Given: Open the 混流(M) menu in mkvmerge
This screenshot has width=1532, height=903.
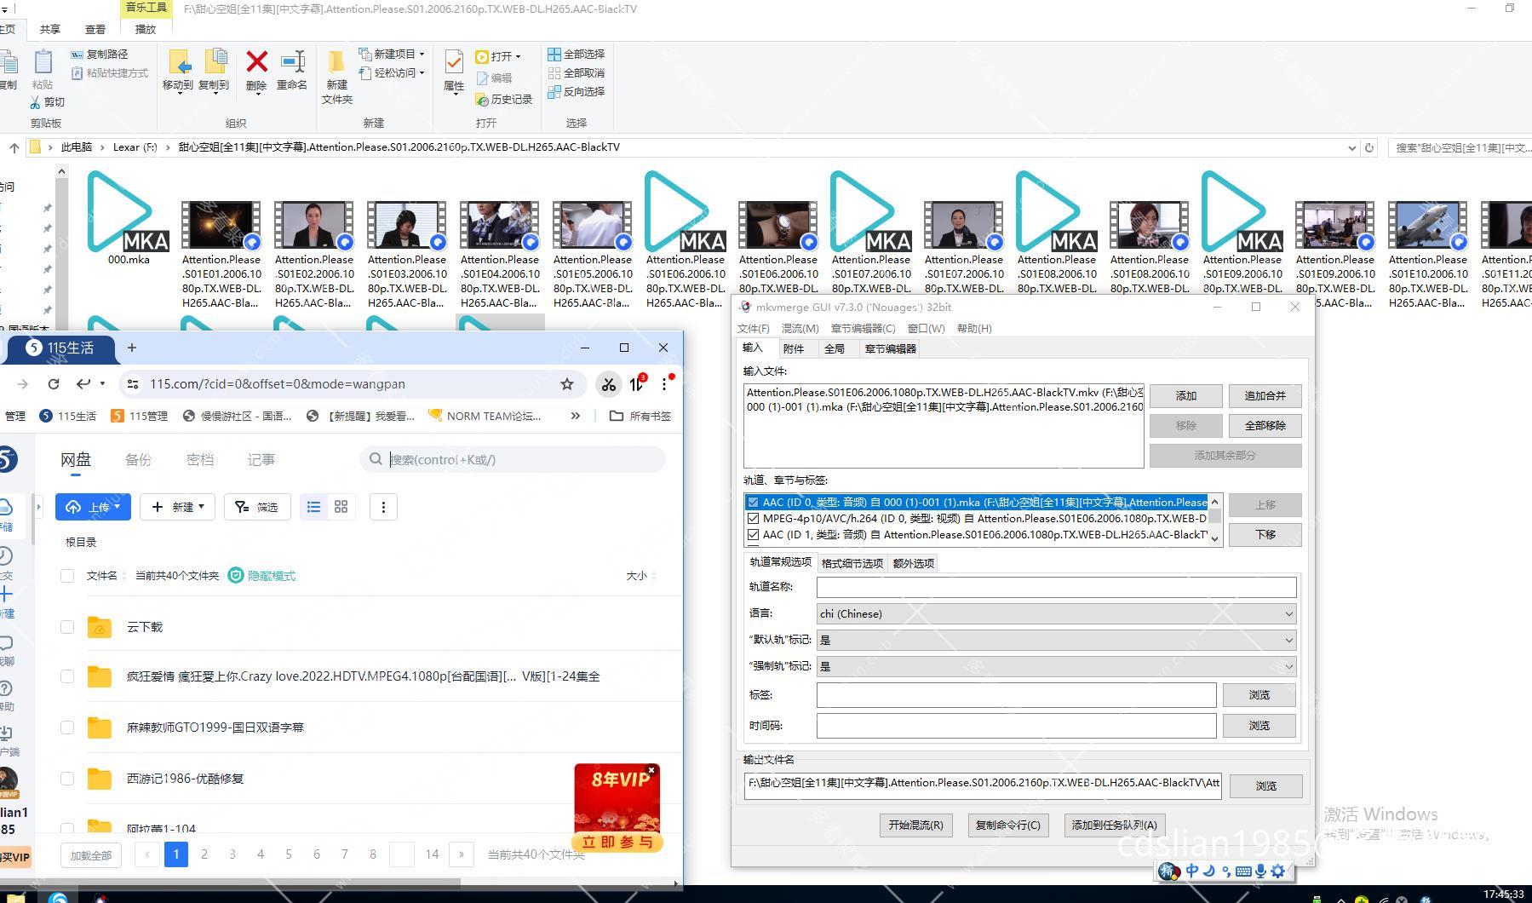Looking at the screenshot, I should 800,328.
